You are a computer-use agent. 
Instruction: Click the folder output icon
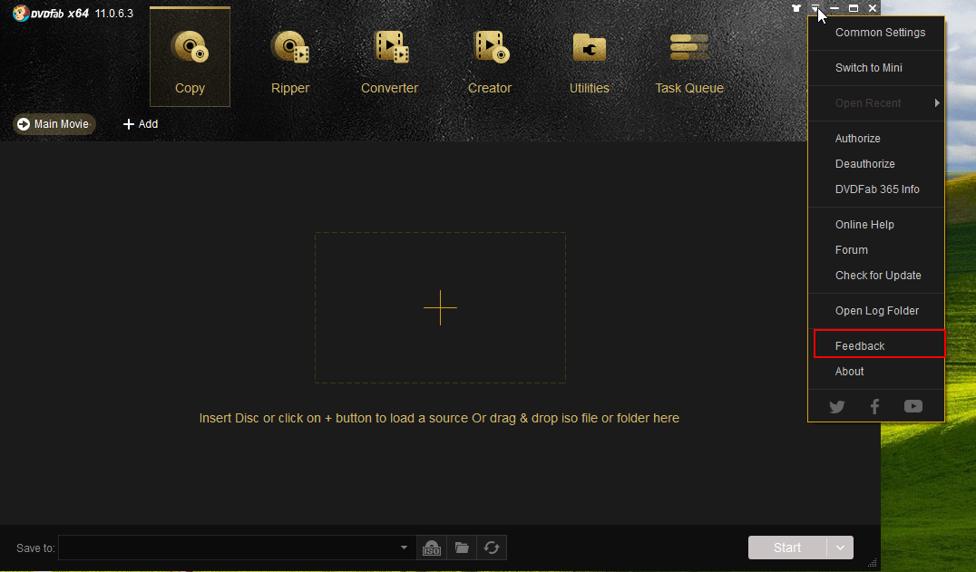pyautogui.click(x=462, y=548)
